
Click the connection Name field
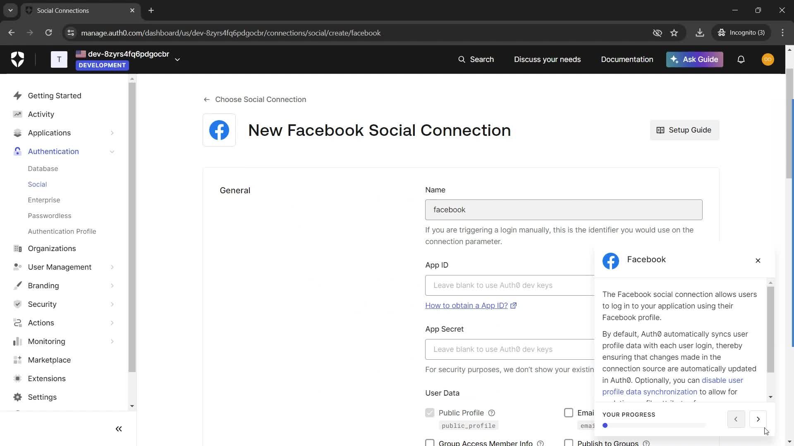click(564, 210)
